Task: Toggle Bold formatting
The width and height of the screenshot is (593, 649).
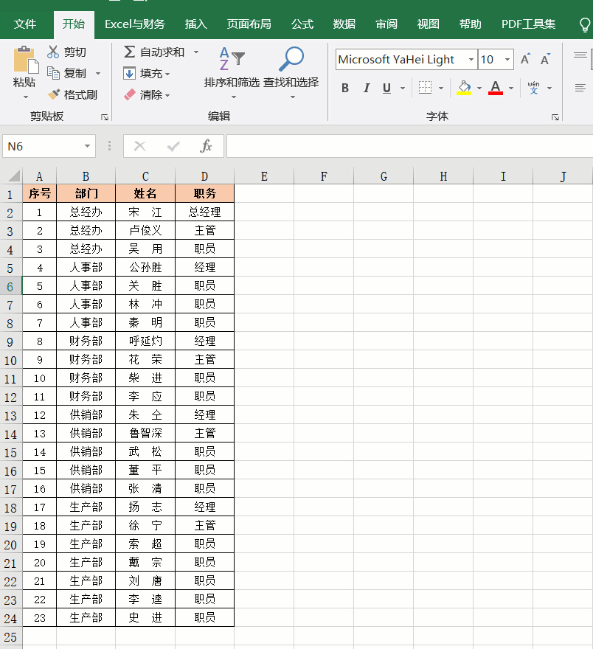Action: [x=344, y=88]
